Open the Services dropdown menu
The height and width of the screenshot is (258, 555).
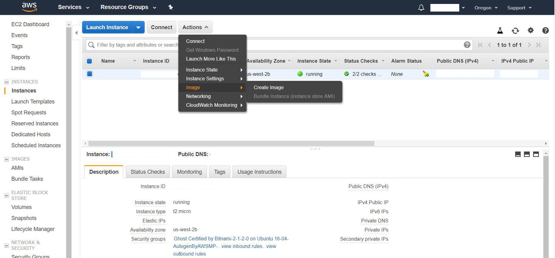(x=74, y=7)
